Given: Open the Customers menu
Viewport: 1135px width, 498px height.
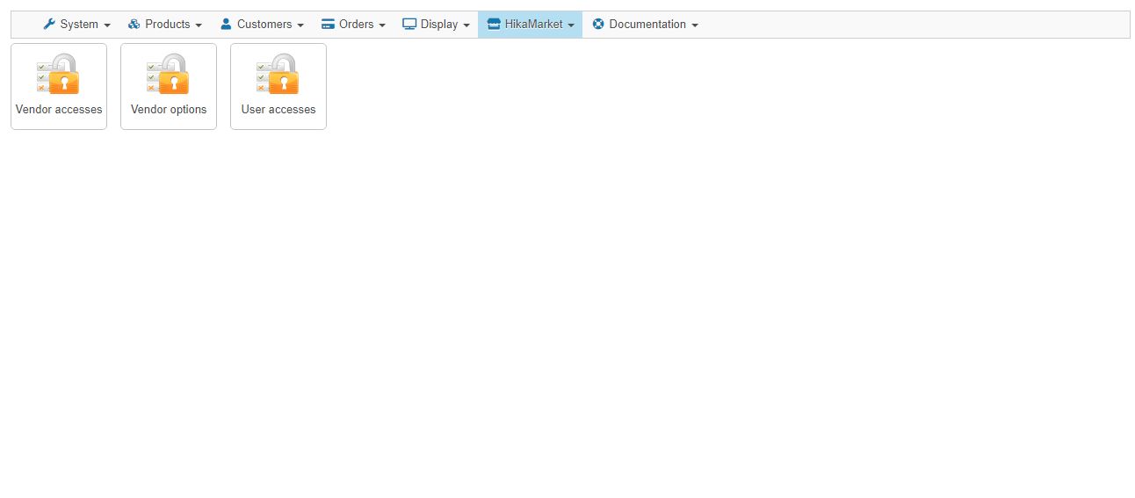Looking at the screenshot, I should (262, 25).
